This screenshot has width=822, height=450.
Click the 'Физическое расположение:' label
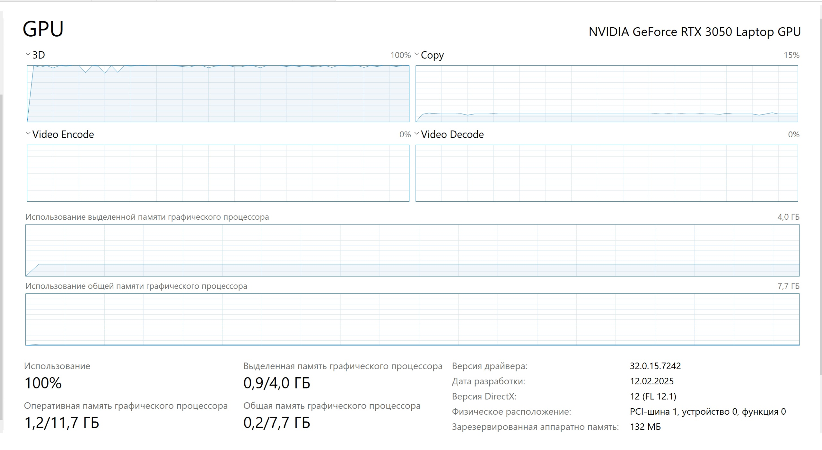click(x=512, y=412)
